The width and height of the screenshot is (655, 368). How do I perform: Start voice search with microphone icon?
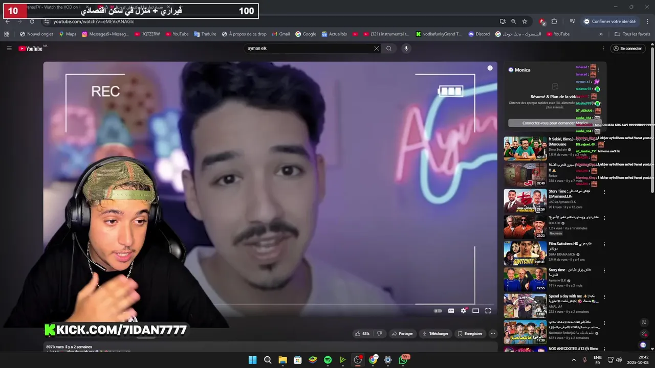tap(406, 48)
